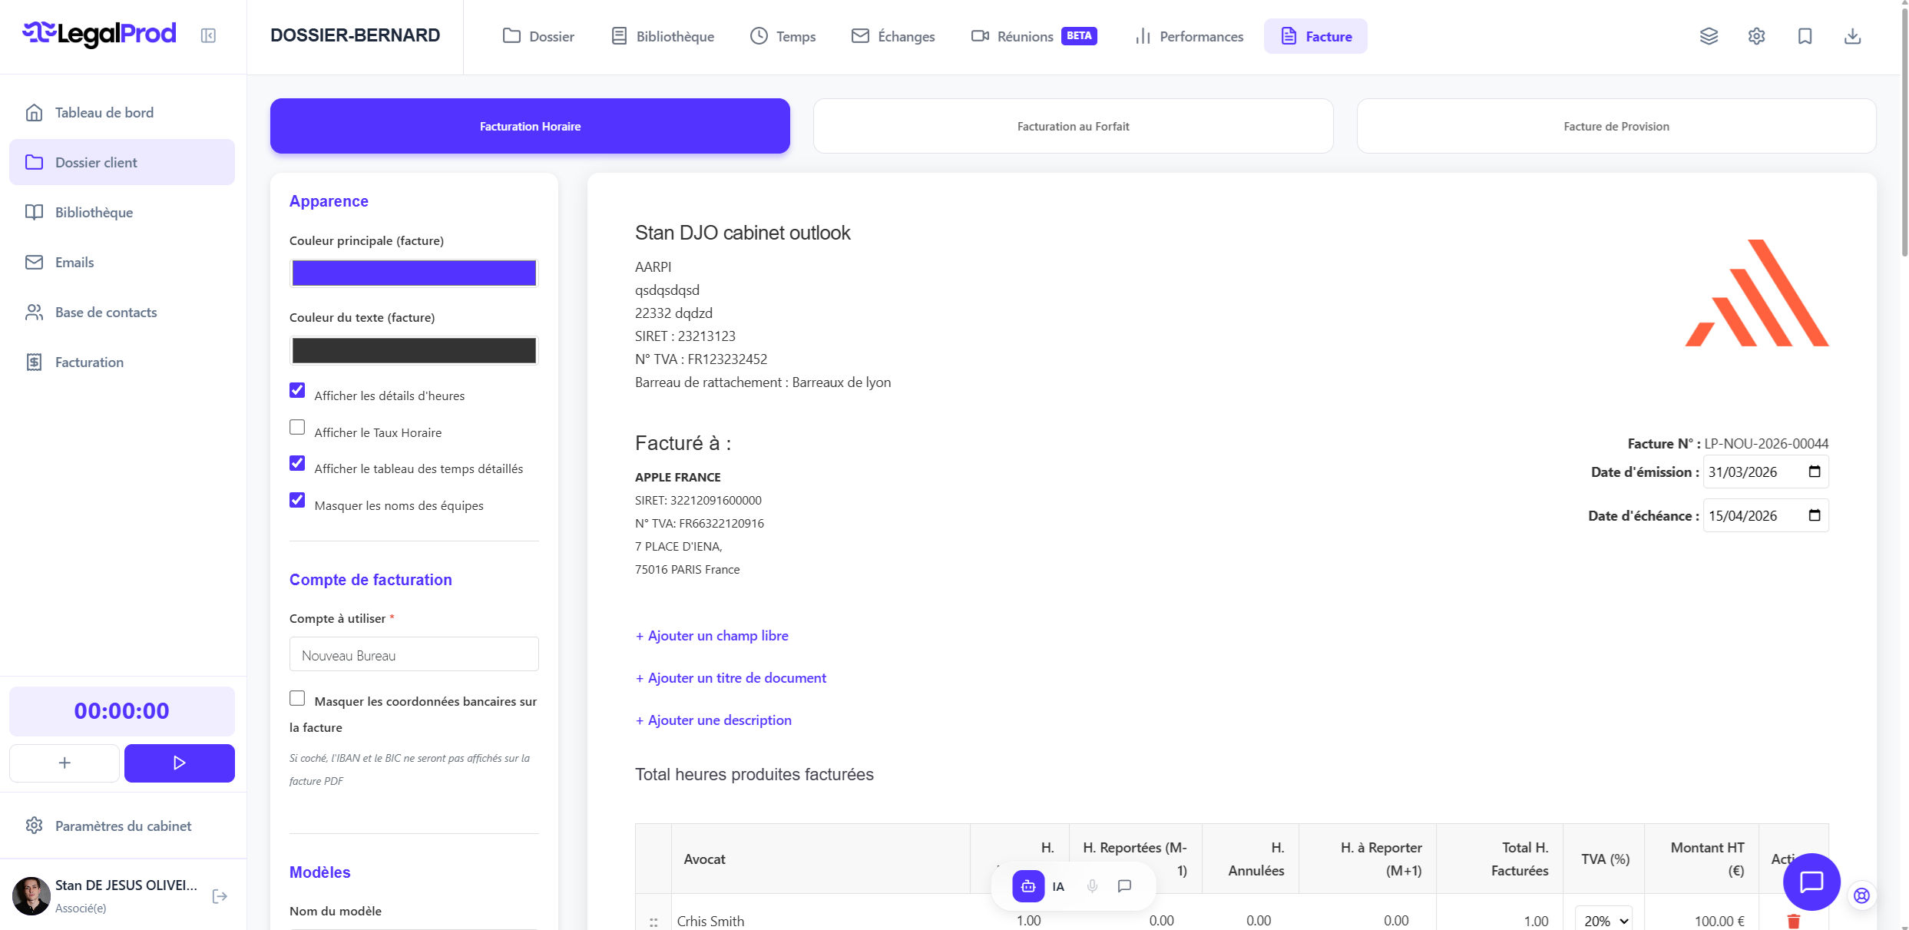The height and width of the screenshot is (930, 1909).
Task: Activate the microphone dictation icon
Action: pyautogui.click(x=1092, y=885)
